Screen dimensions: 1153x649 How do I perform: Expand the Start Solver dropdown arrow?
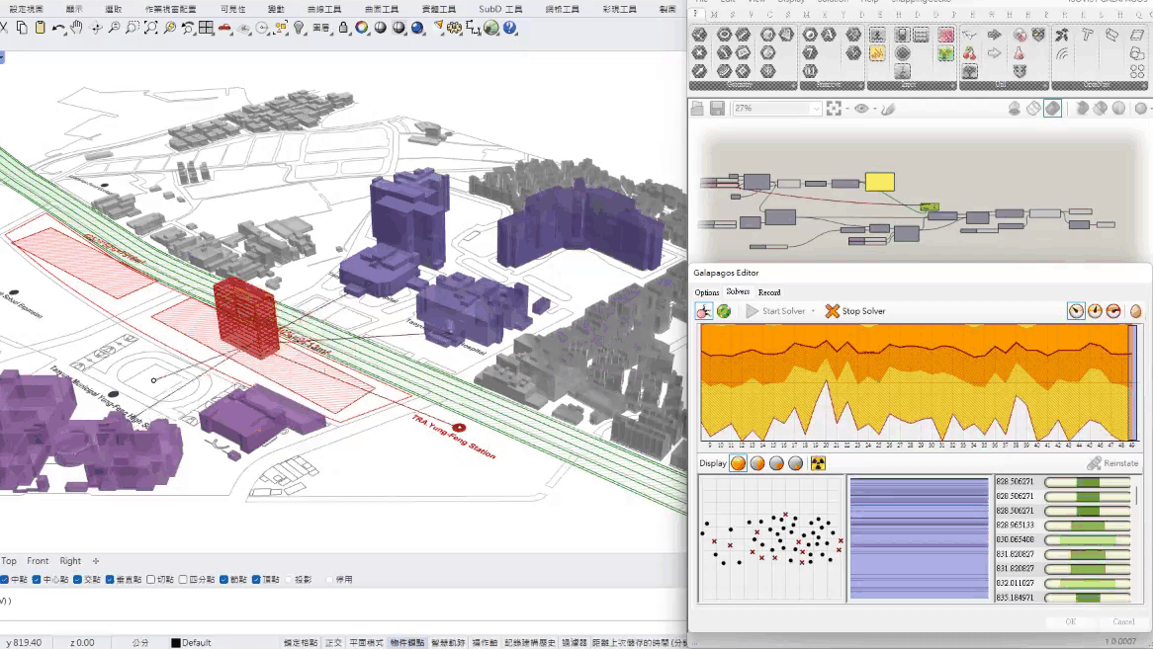click(813, 311)
